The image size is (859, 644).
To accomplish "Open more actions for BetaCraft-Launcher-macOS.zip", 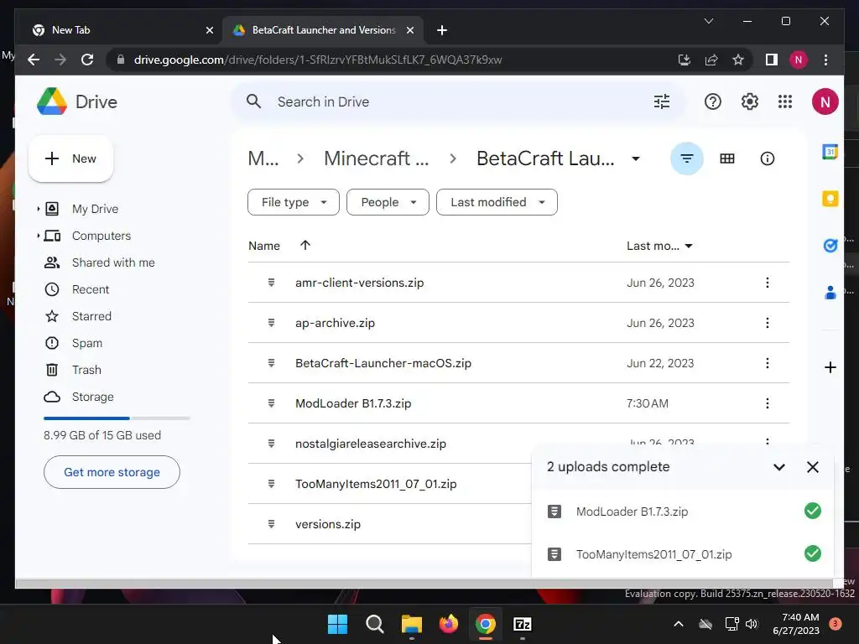I will pyautogui.click(x=767, y=363).
